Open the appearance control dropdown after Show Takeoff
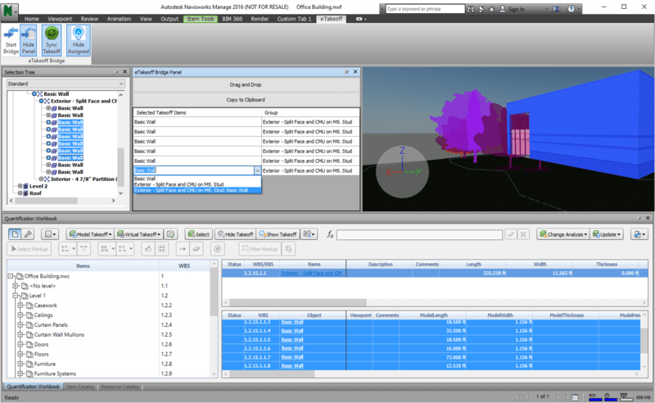 (x=309, y=234)
